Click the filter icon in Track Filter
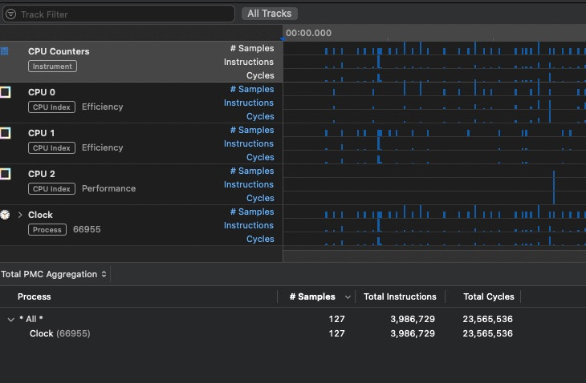Screen dimensions: 586x383 (11, 14)
